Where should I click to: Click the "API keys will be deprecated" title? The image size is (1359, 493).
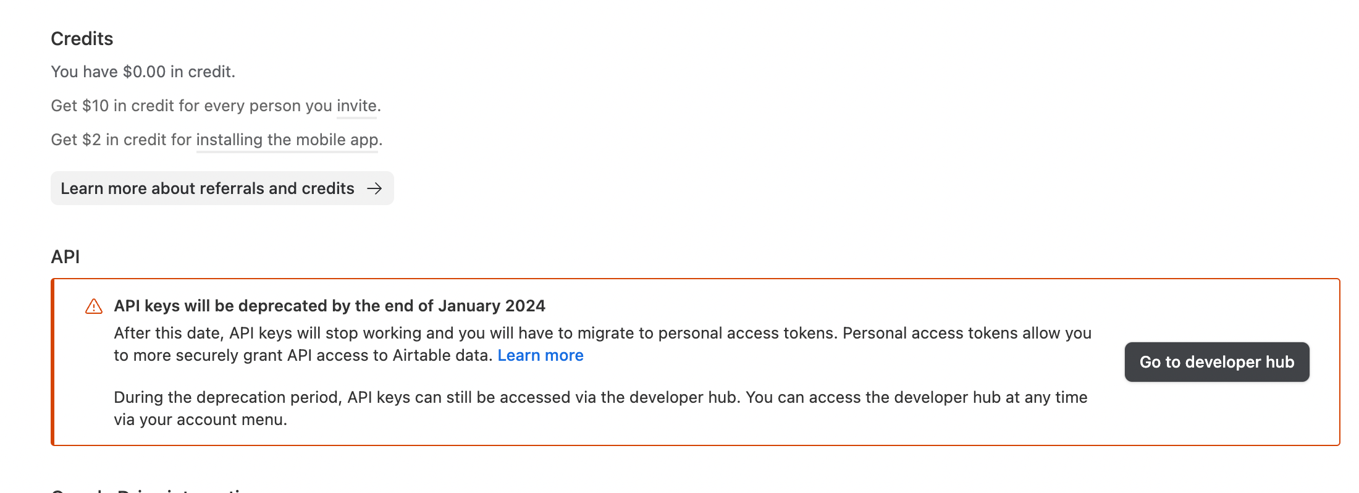click(330, 306)
